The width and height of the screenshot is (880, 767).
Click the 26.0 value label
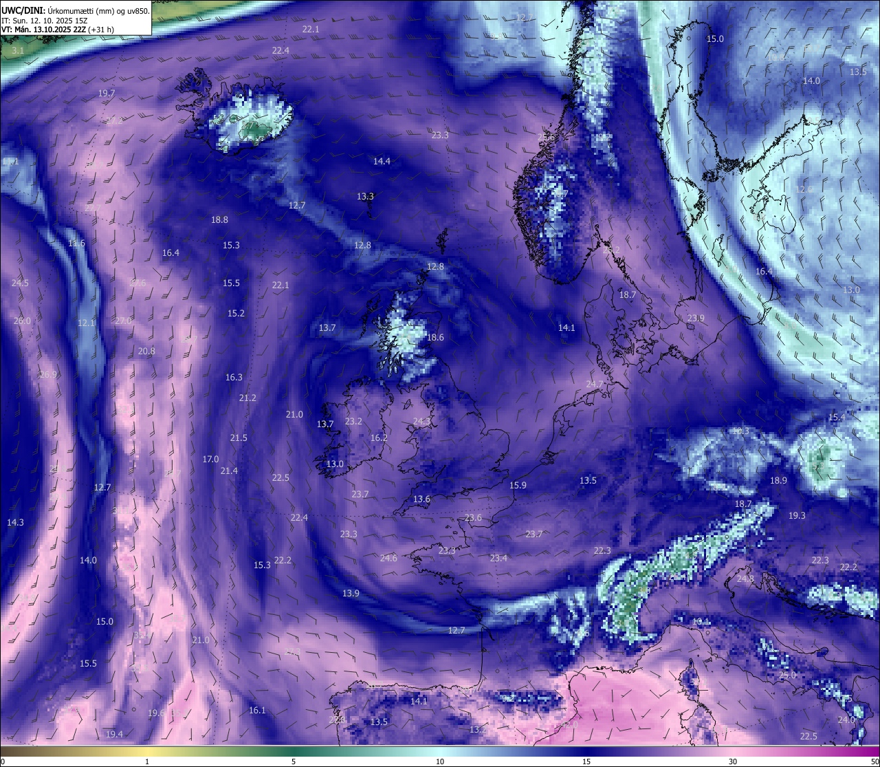click(x=22, y=321)
